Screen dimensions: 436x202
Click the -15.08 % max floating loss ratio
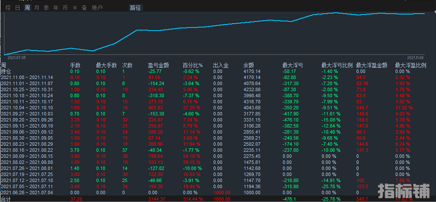point(331,120)
